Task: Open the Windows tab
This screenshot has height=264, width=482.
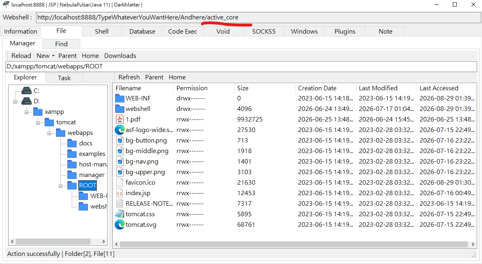Action: pos(304,31)
